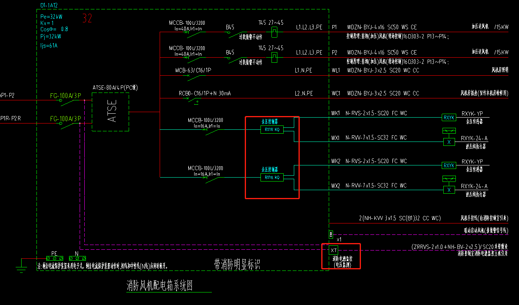The width and height of the screenshot is (519, 305).
Task: Select the X actuator box on WX1
Action: click(x=449, y=142)
